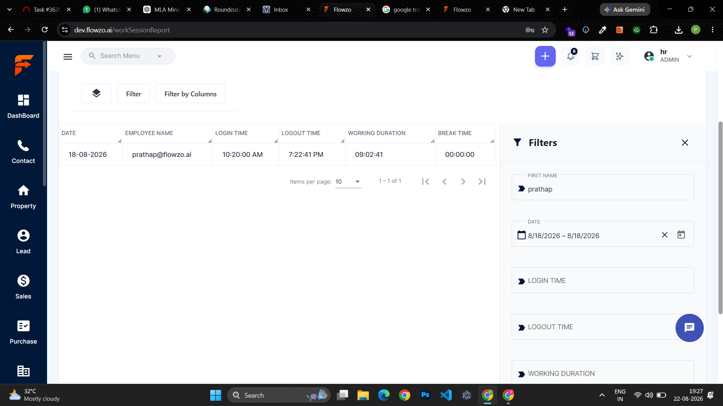The image size is (723, 406).
Task: Click the FIRST NAME filter field
Action: tap(602, 187)
